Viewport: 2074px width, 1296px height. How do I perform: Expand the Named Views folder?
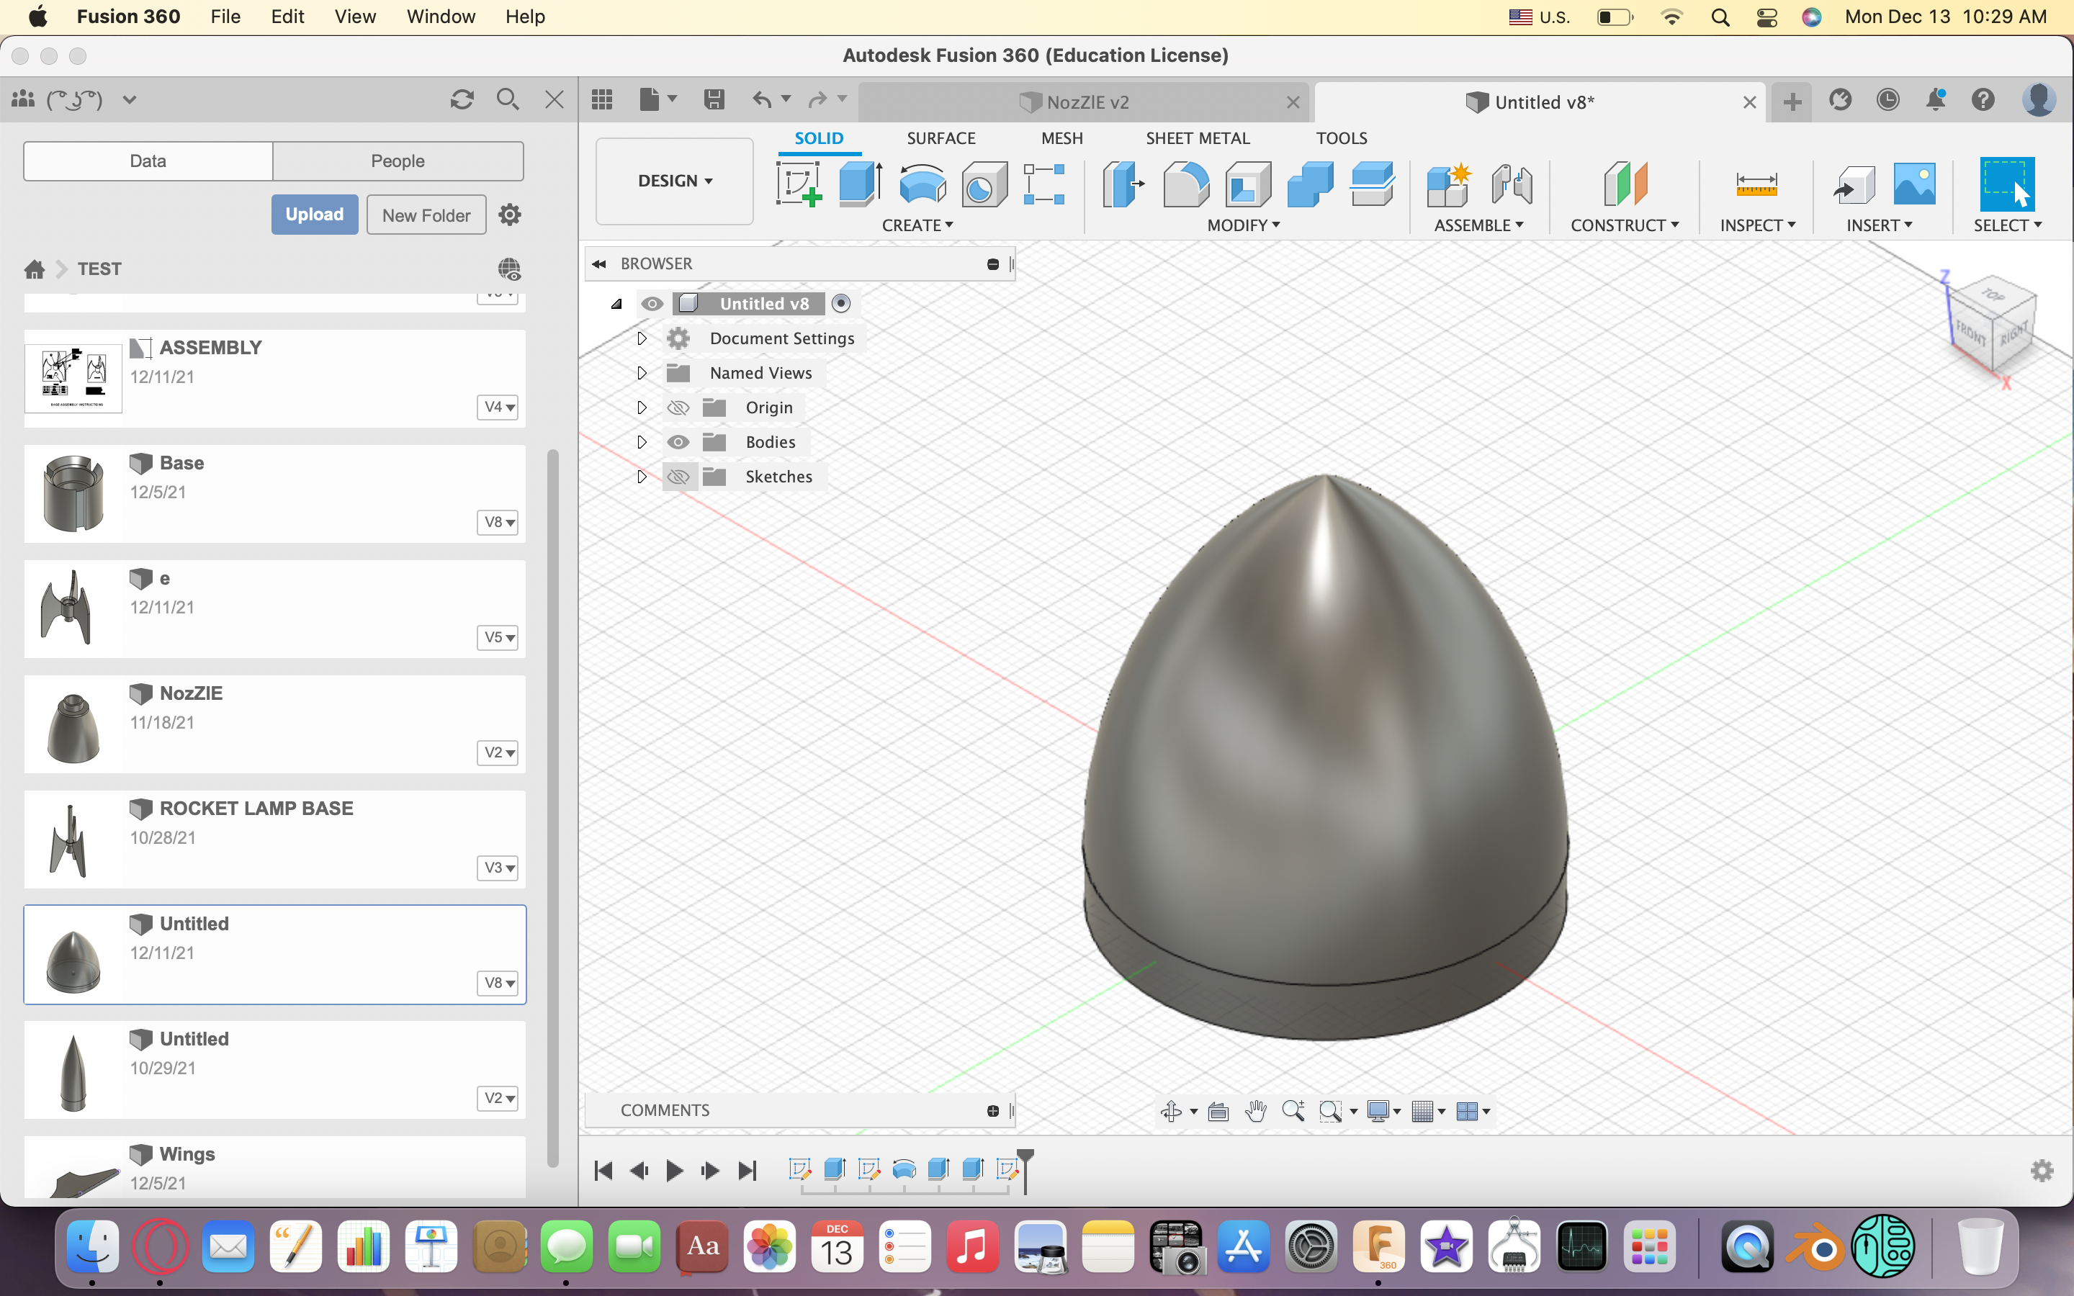[x=641, y=372]
